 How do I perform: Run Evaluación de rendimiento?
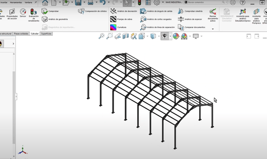[x=33, y=15]
